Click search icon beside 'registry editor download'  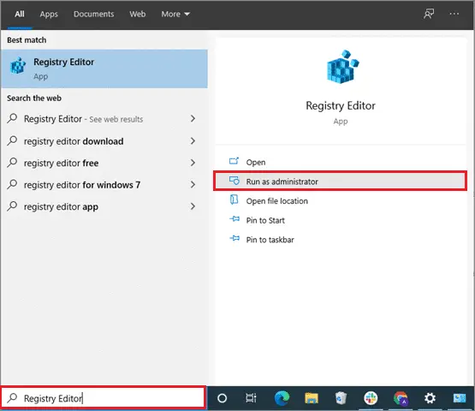[12, 140]
